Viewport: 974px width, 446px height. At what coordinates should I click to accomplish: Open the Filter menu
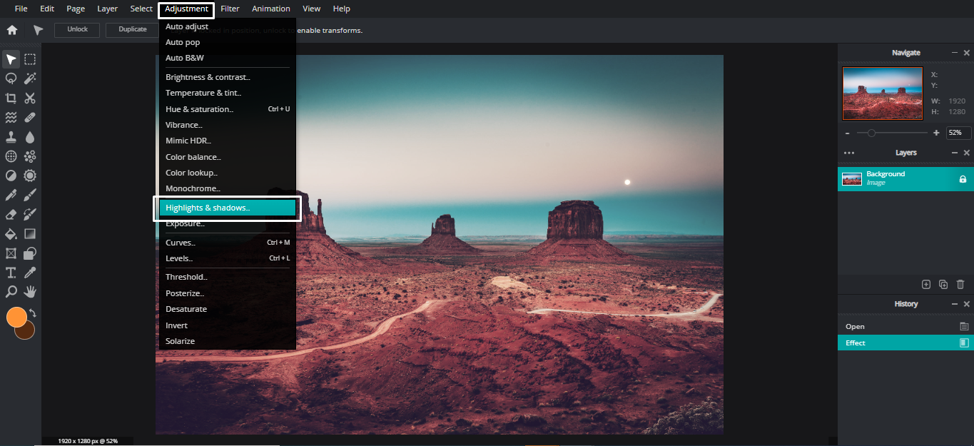(x=230, y=8)
